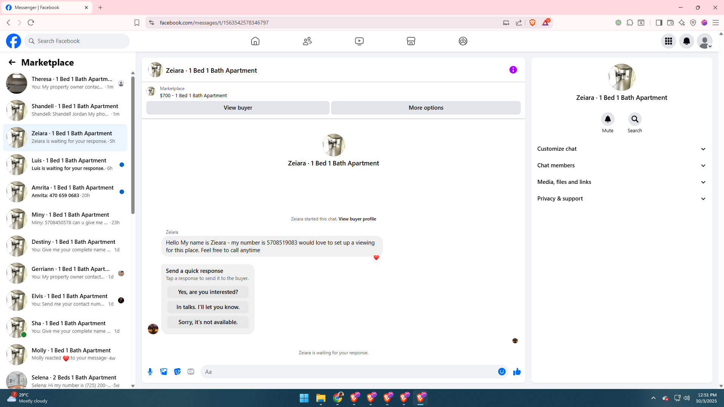The width and height of the screenshot is (724, 407).
Task: Send 'In talks. I'll let you know.'
Action: click(208, 307)
